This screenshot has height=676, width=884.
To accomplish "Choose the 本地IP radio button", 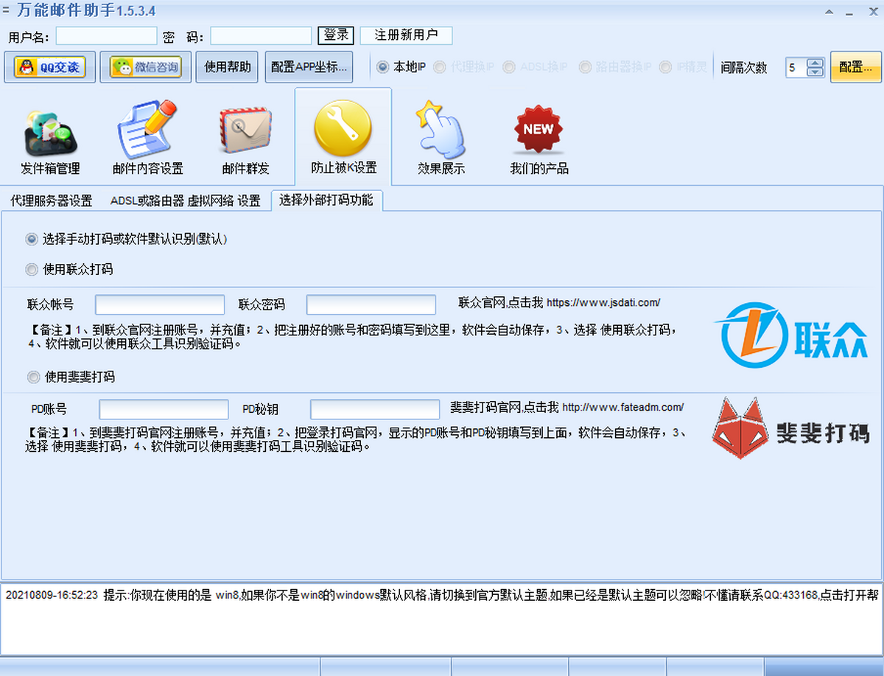I will point(383,67).
